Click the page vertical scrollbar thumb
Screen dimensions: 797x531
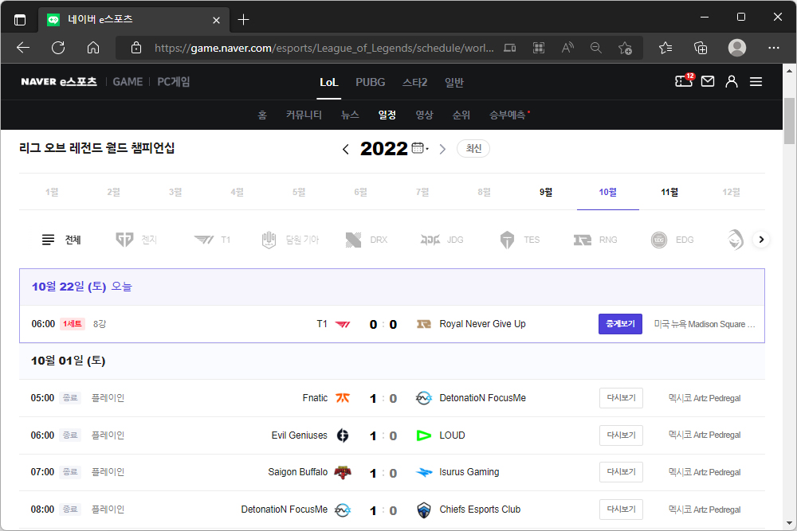tap(789, 121)
